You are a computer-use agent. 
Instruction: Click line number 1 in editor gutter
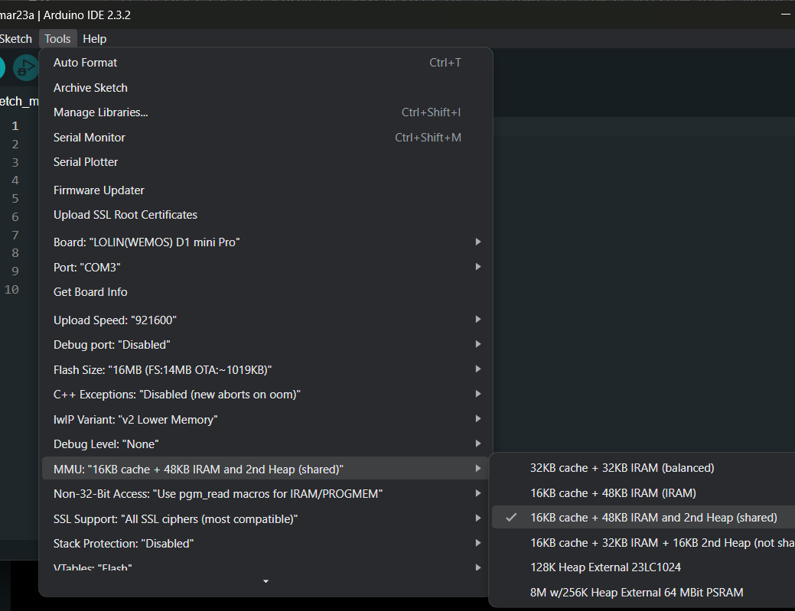[x=15, y=126]
